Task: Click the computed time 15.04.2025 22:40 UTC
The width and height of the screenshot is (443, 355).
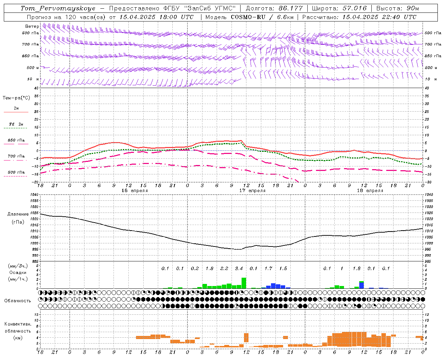Action: pyautogui.click(x=379, y=17)
